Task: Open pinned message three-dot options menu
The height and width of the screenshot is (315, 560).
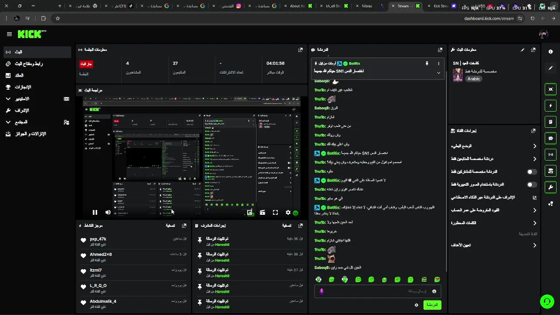Action: click(438, 63)
